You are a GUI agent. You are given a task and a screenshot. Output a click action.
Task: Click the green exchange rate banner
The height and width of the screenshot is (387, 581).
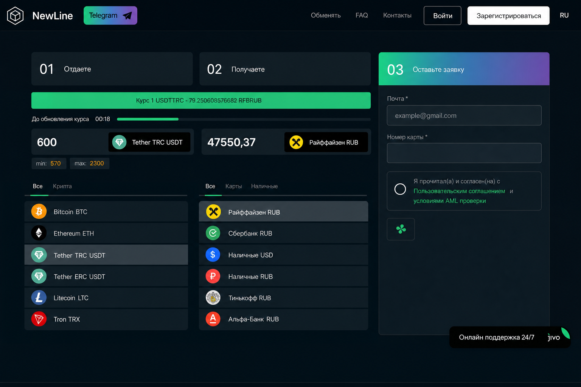tap(201, 101)
